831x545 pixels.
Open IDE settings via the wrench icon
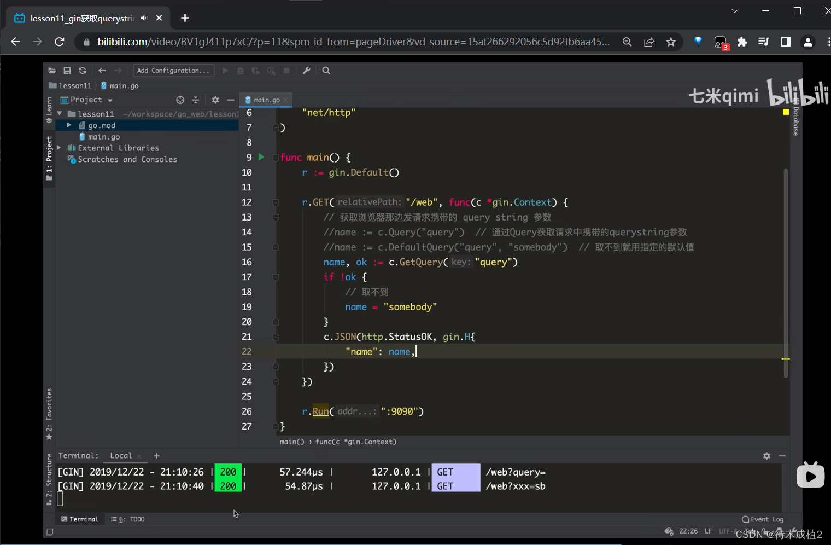coord(307,71)
